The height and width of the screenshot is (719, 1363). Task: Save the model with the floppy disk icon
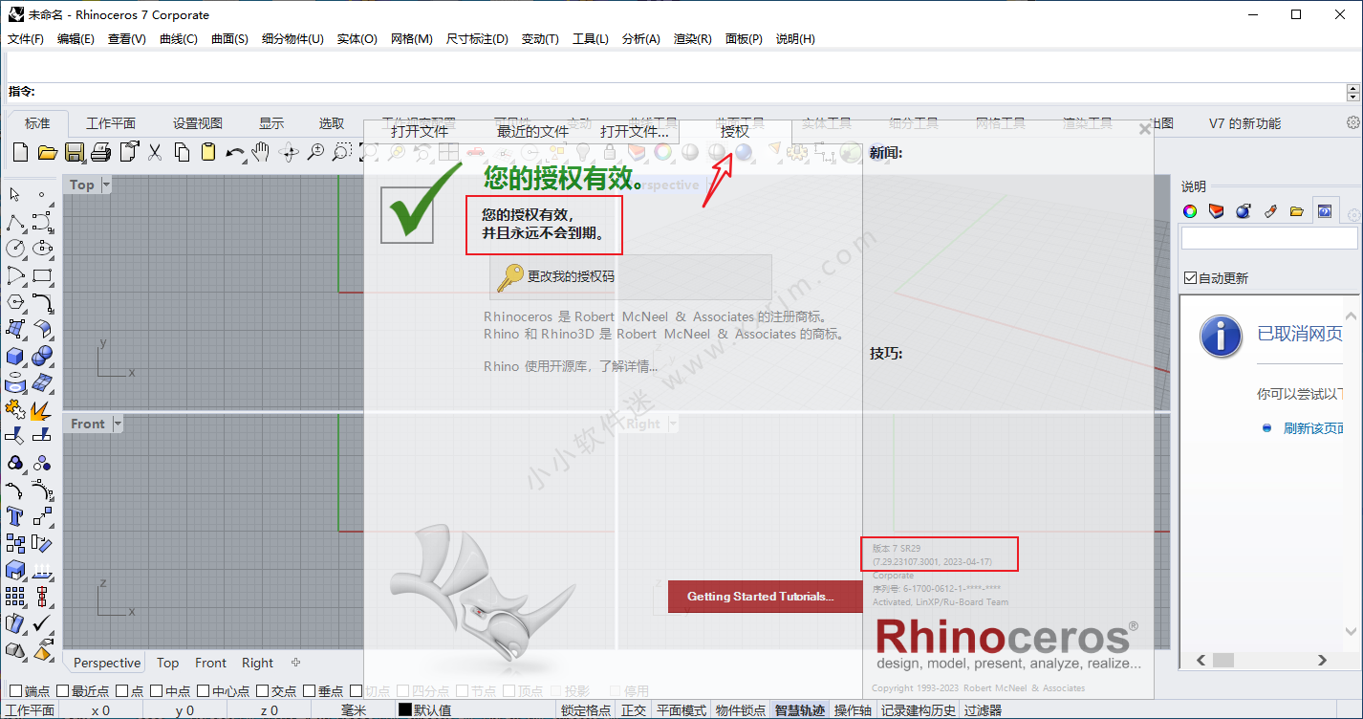tap(75, 151)
